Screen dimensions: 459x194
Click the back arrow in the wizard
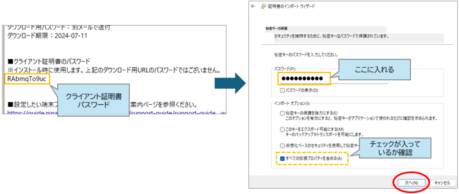pos(254,6)
